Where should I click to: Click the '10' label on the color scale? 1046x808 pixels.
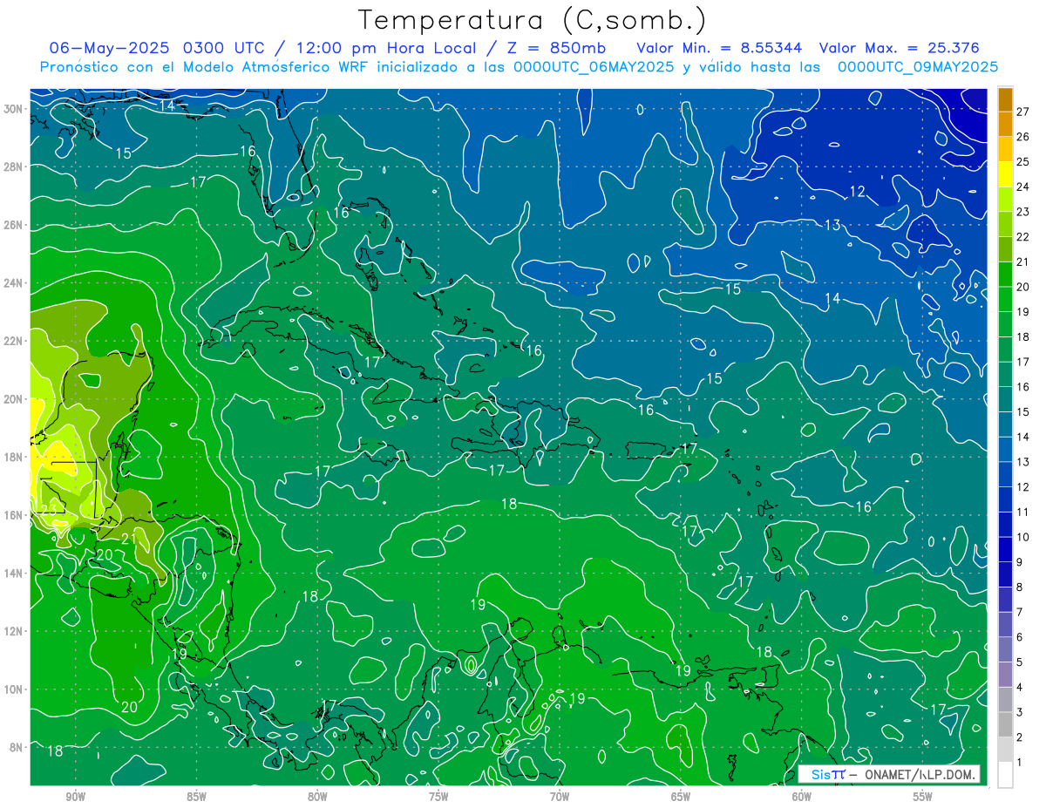(1023, 537)
